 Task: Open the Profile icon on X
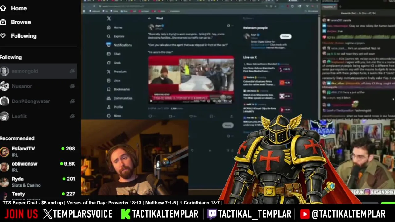[x=109, y=107]
